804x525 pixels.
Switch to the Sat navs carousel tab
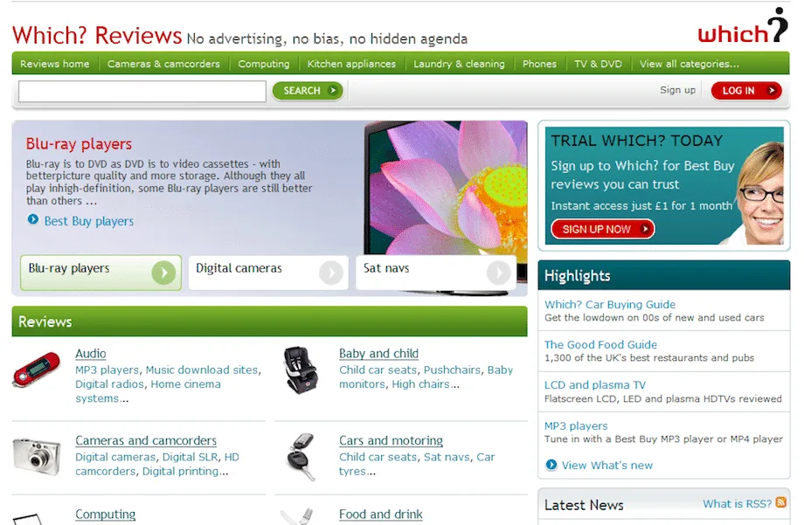pyautogui.click(x=434, y=273)
